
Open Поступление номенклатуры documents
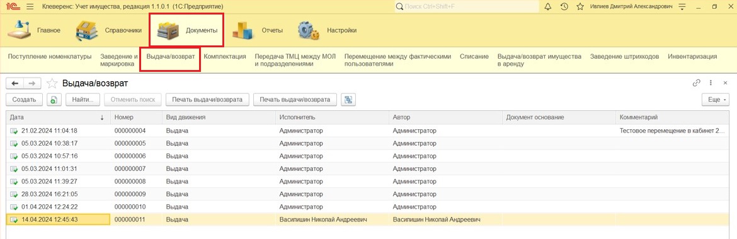tap(50, 57)
